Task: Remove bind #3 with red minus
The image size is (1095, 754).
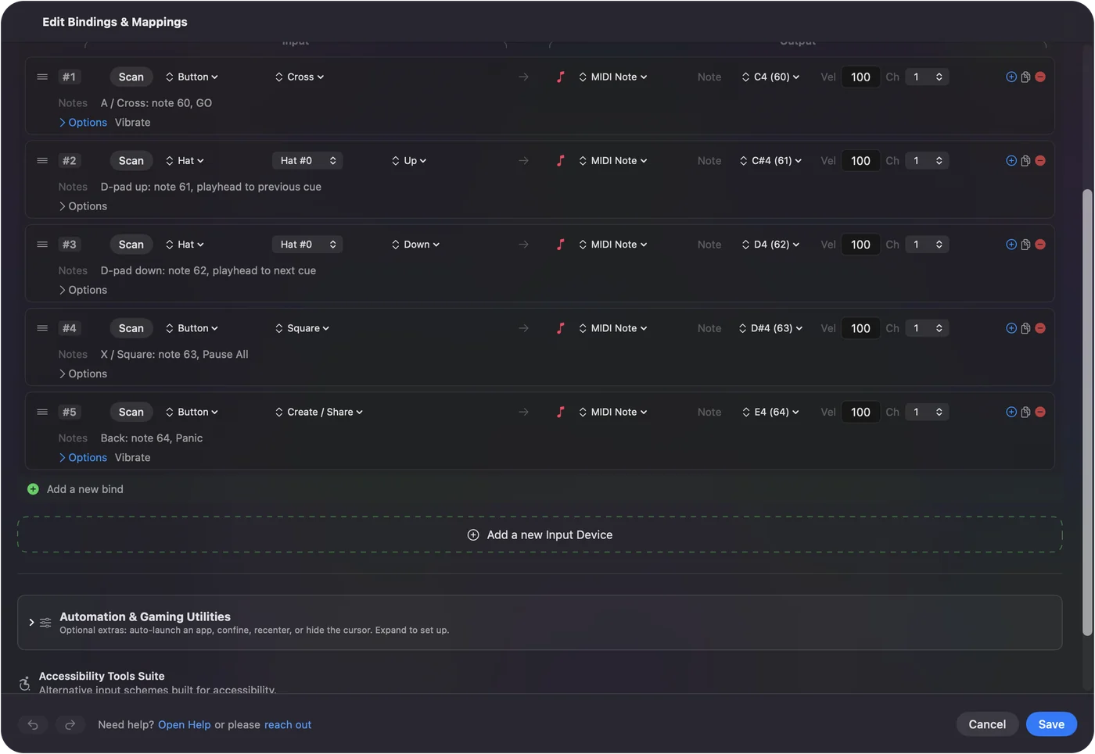Action: (x=1040, y=245)
